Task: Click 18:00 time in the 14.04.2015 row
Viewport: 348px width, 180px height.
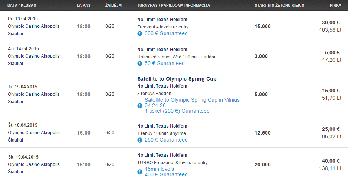Action: pyautogui.click(x=84, y=57)
